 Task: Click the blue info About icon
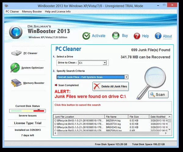pos(158,36)
